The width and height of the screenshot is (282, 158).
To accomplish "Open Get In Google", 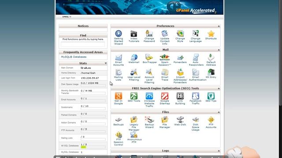I will click(119, 96).
